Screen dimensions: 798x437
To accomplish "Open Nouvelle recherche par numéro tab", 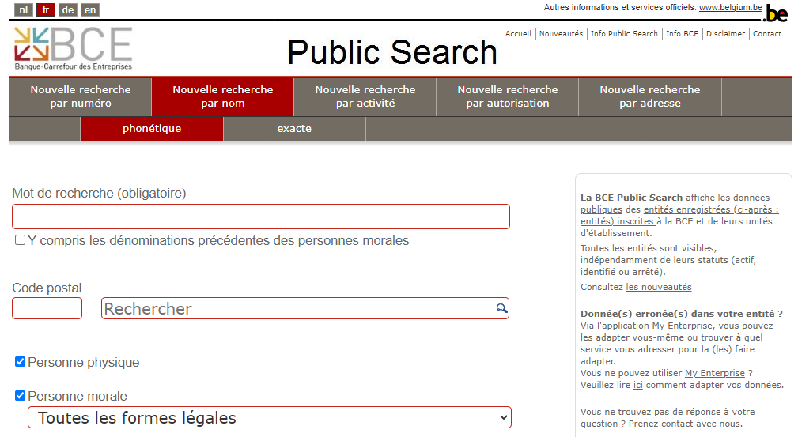I will (81, 96).
